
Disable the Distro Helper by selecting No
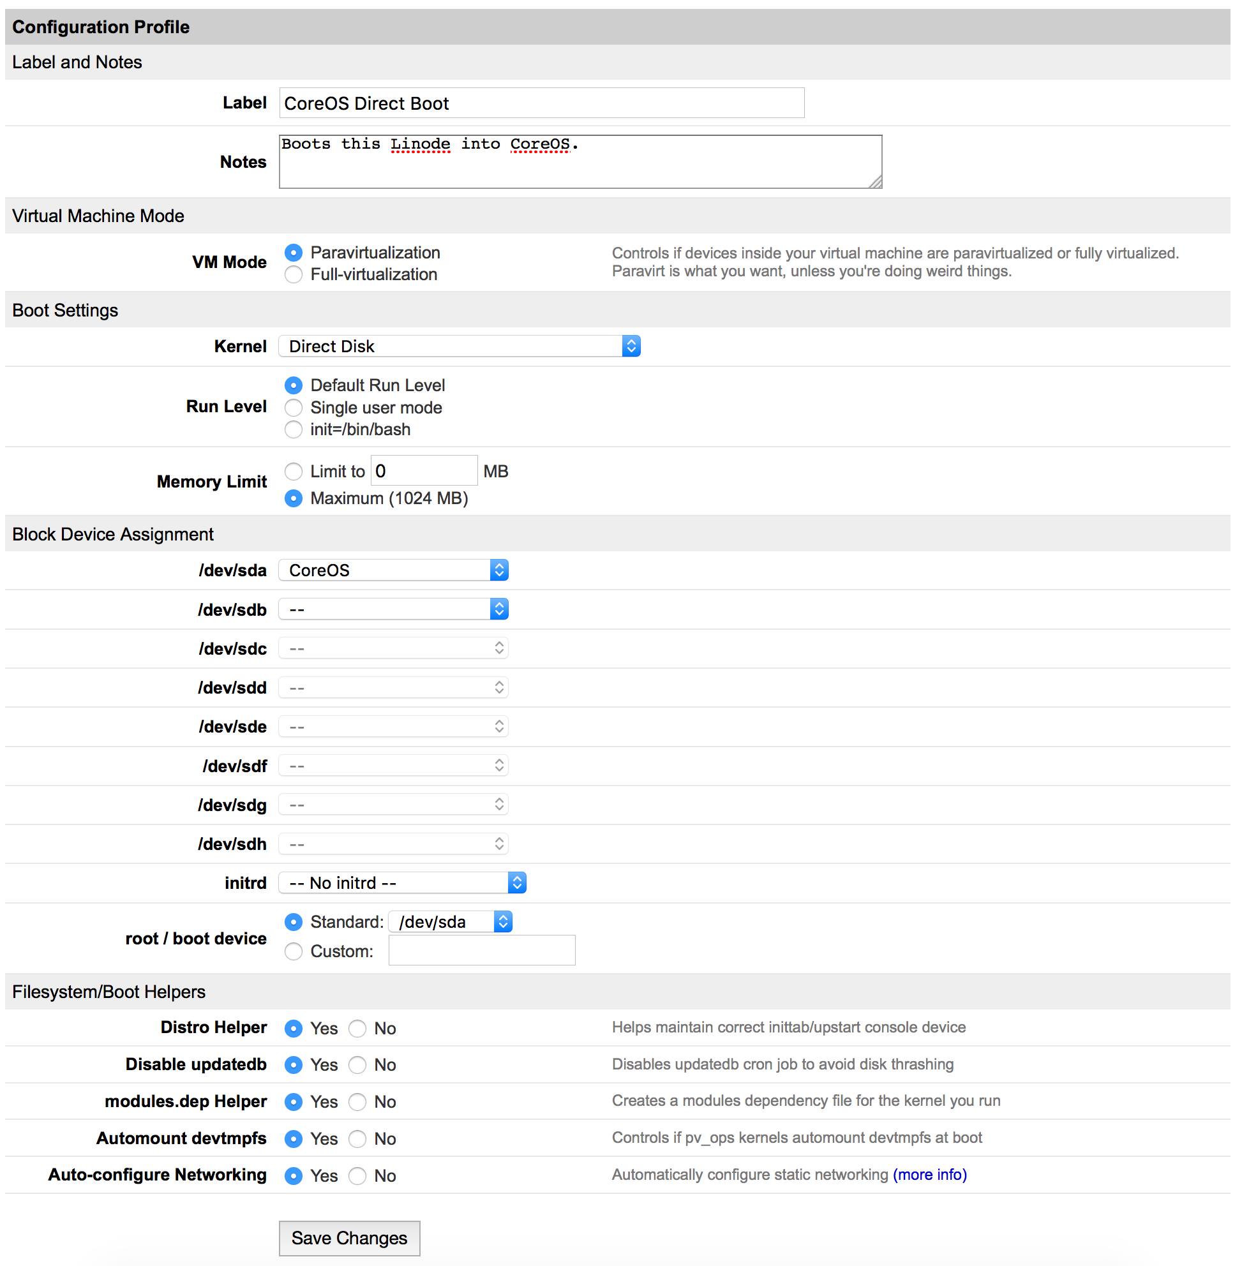357,1029
